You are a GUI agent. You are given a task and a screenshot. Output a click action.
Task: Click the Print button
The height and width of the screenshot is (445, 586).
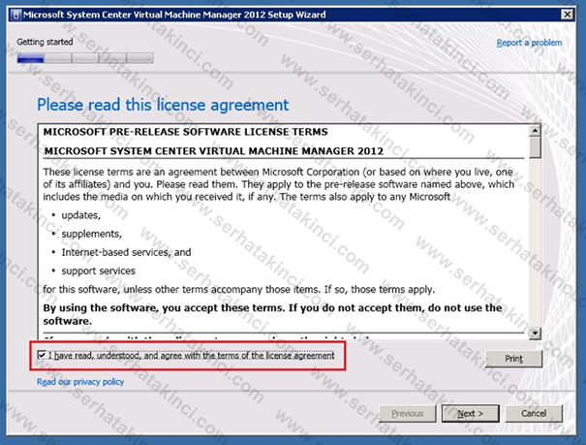[513, 359]
